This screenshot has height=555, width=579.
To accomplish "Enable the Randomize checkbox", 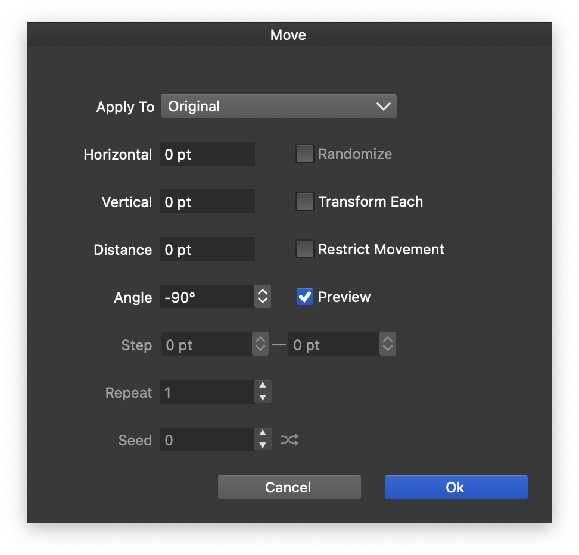I will [x=305, y=154].
